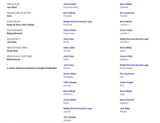Click the role name Schultz
Screen dimensions: 160x123
[x=67, y=51]
